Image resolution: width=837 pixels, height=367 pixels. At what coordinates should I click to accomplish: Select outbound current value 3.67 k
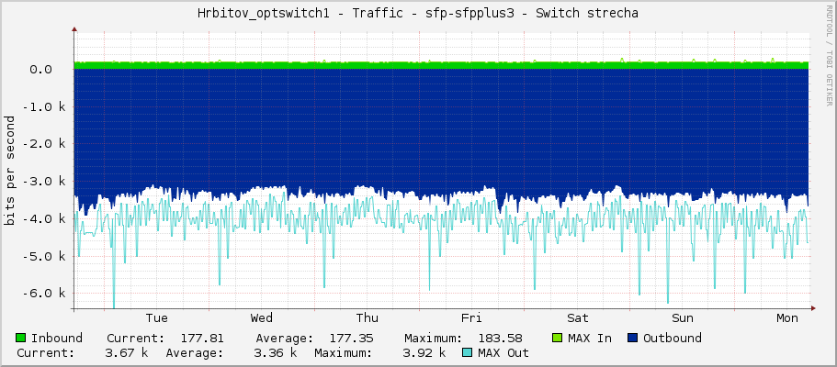127,353
